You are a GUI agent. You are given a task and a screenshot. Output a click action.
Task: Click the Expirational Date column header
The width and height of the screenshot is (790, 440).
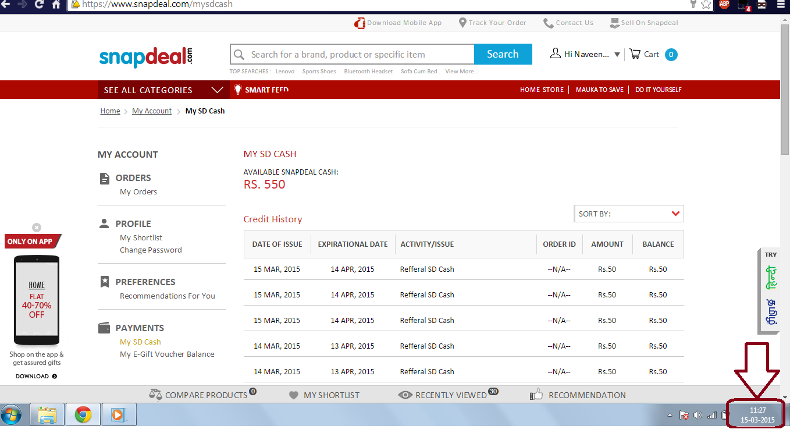pos(353,244)
